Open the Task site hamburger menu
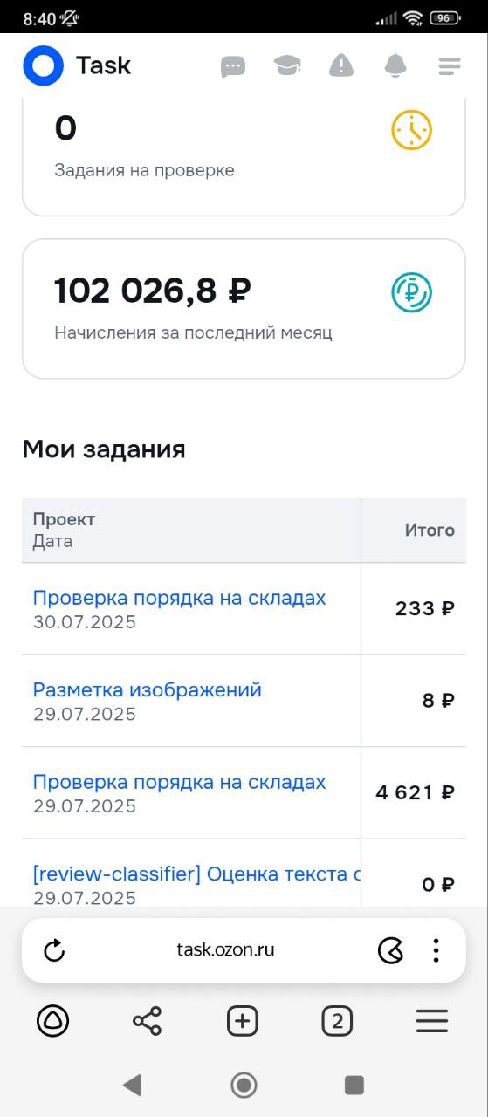Screen dimensions: 488x1117 tap(450, 65)
